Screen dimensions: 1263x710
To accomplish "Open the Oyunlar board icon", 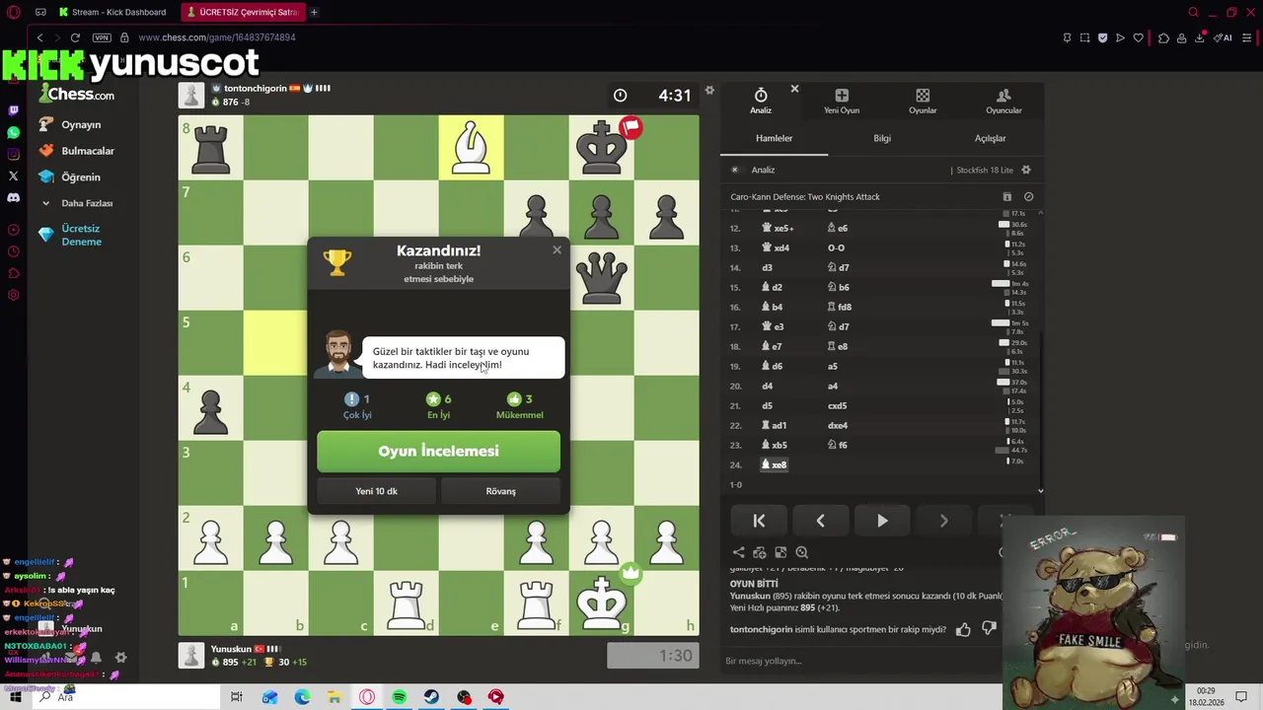I will tap(923, 96).
